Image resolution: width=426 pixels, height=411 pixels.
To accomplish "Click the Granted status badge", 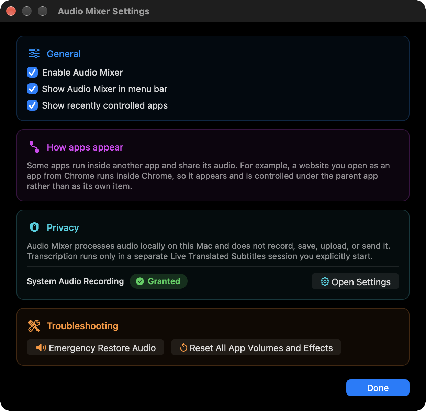I will tap(159, 281).
